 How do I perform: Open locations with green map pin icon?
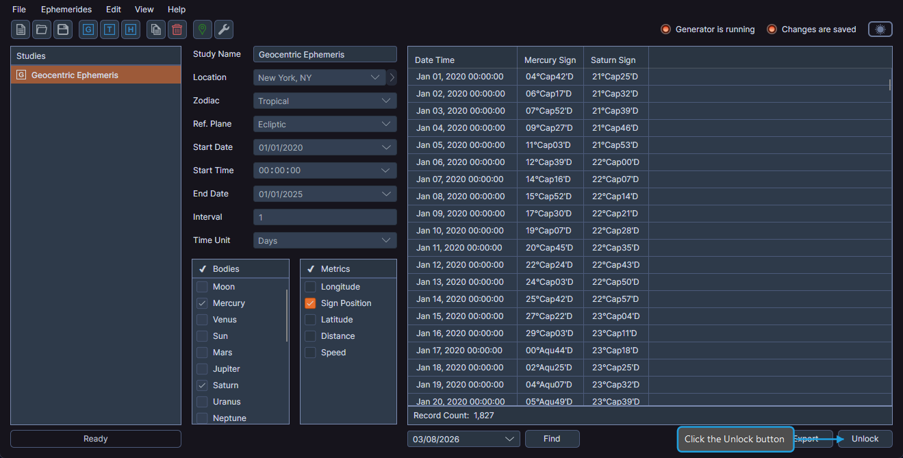coord(202,29)
